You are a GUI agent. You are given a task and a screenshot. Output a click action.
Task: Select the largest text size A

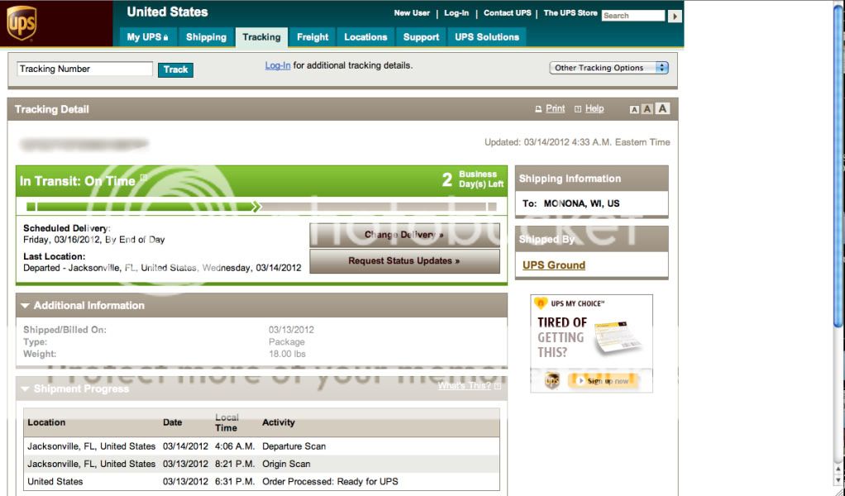pos(662,108)
